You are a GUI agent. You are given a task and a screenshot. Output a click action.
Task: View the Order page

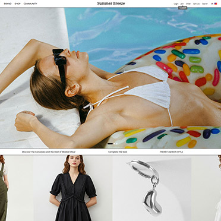coord(188,4)
